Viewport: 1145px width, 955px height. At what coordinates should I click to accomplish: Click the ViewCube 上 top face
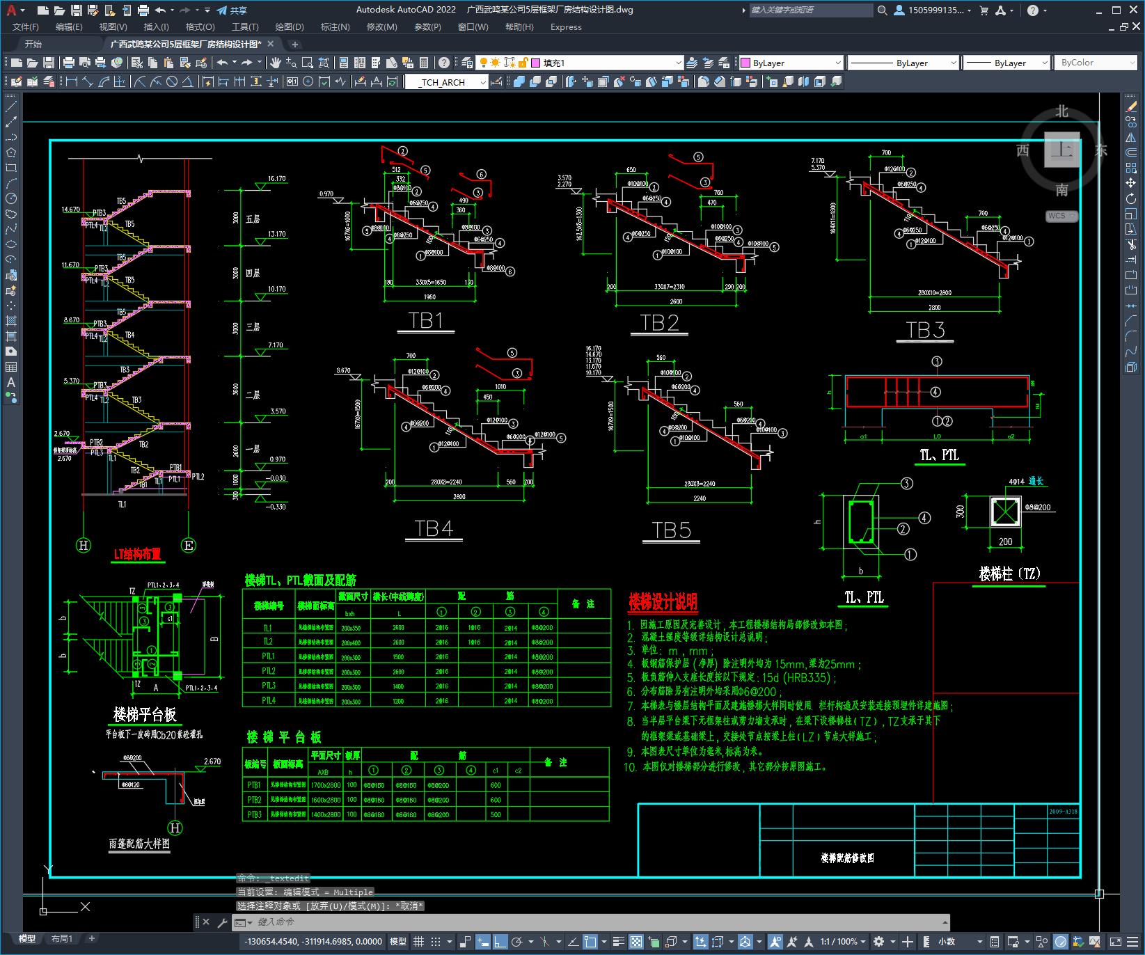coord(1061,150)
